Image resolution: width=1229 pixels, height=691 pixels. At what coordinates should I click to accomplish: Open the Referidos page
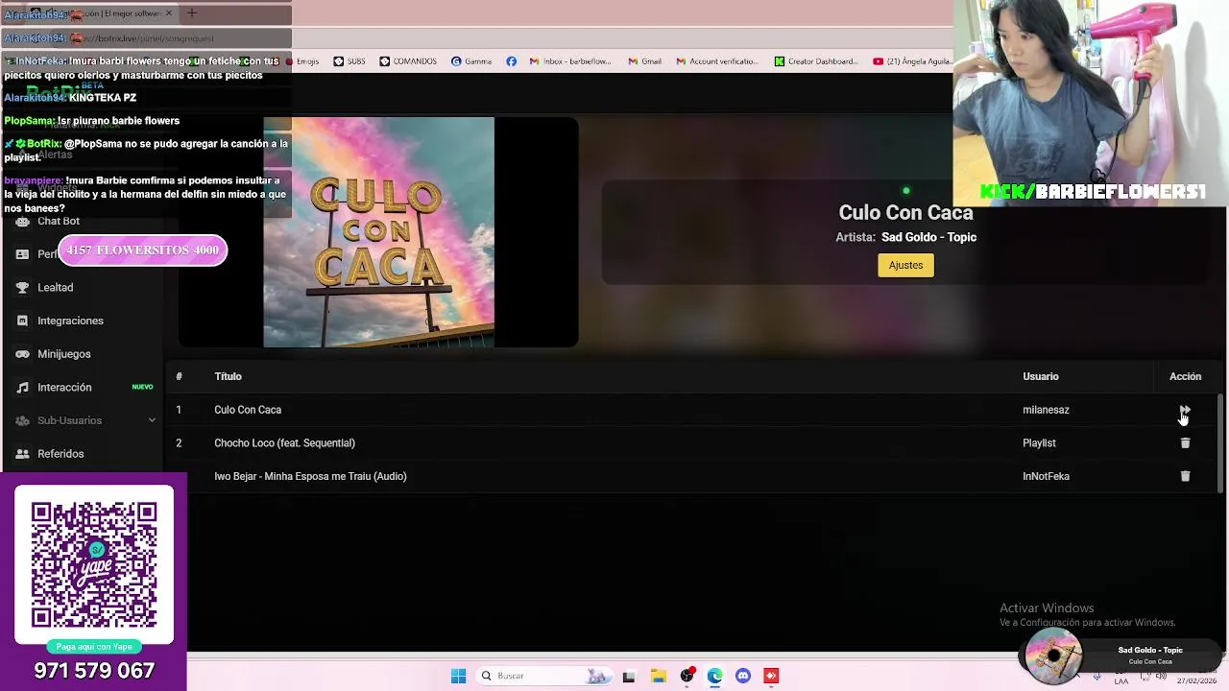point(60,454)
